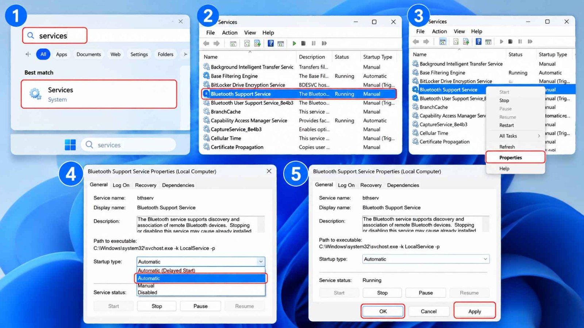The height and width of the screenshot is (328, 584).
Task: Click Restart Service icon in Services window with context menu
Action: [x=530, y=42]
